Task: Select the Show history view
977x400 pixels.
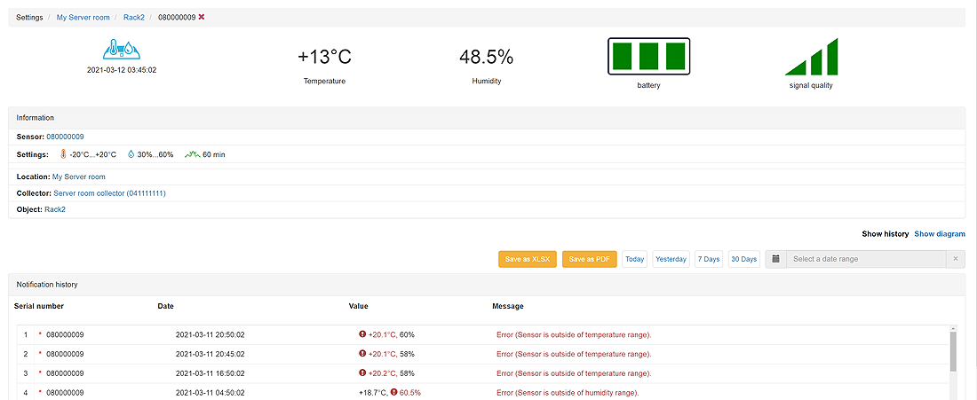Action: [x=885, y=234]
